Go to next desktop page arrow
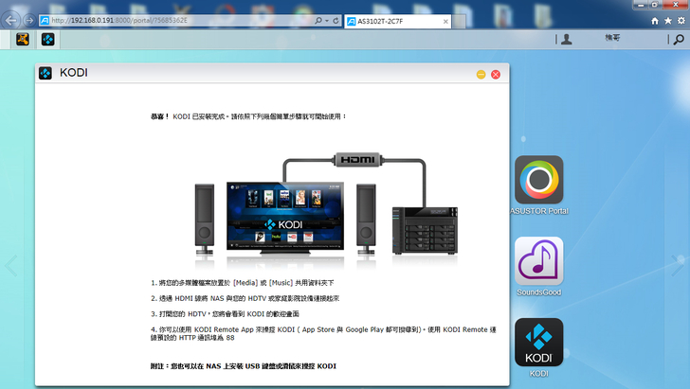The width and height of the screenshot is (690, 389). [x=678, y=266]
